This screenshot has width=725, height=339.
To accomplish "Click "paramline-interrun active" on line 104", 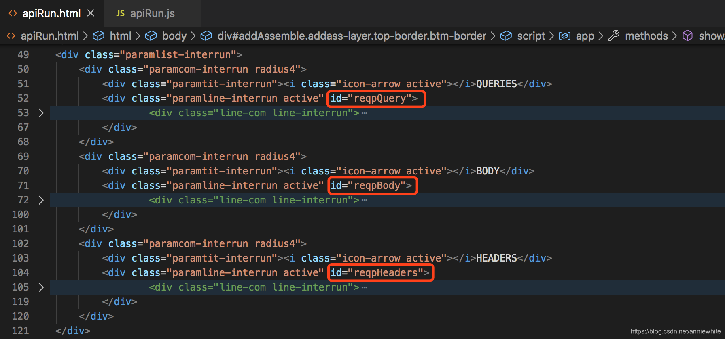I will 245,273.
